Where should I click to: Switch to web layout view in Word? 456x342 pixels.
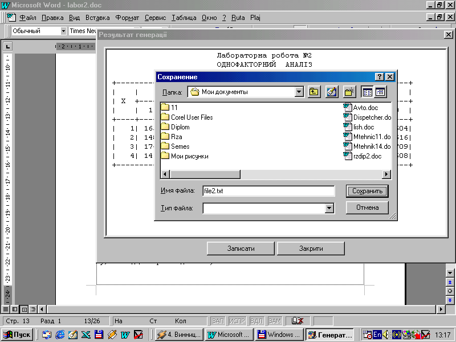[15, 309]
